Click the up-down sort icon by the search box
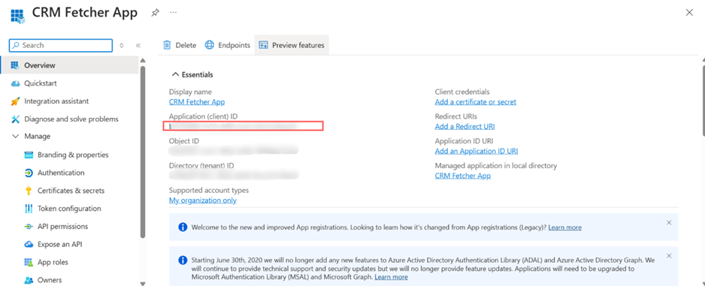 [122, 45]
